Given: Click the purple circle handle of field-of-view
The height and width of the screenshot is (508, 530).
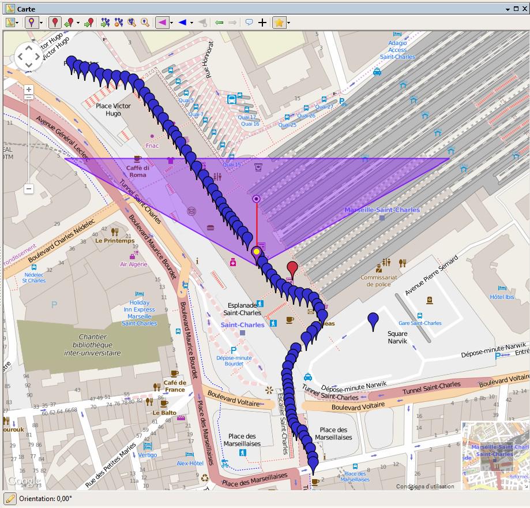Looking at the screenshot, I should click(x=257, y=199).
